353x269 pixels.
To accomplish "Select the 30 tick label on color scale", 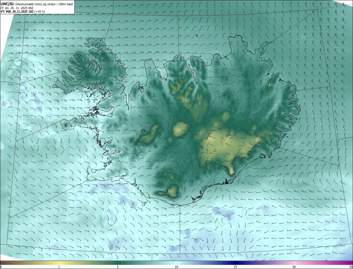I will coord(294,267).
